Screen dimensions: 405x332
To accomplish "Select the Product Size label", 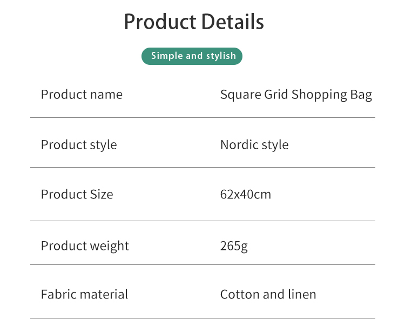I will 77,194.
